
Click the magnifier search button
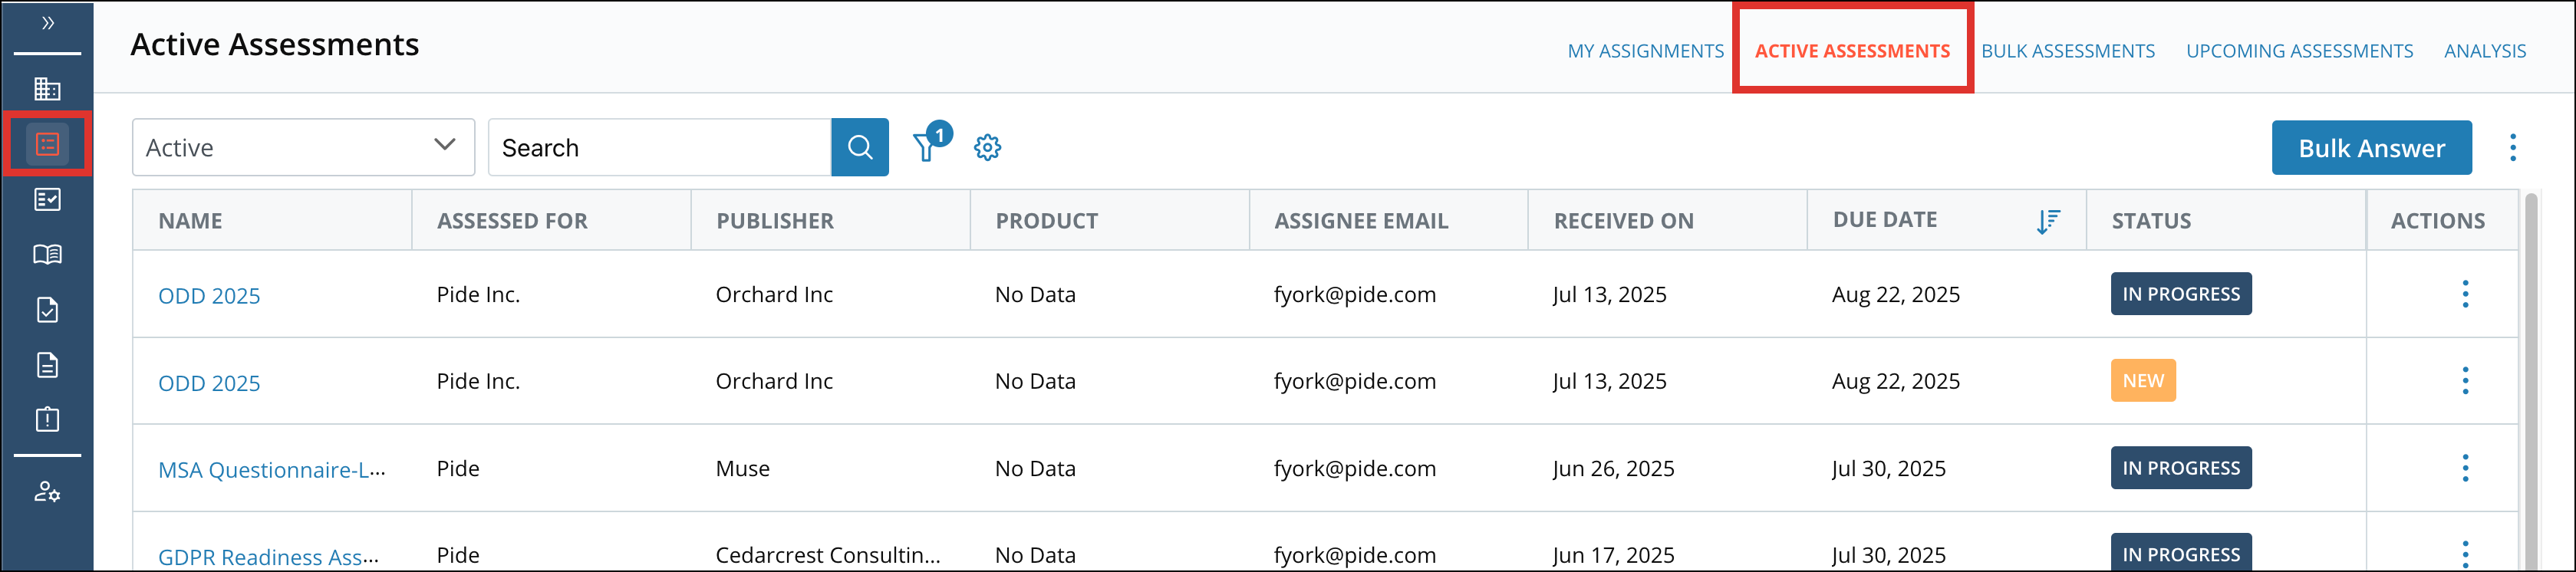tap(860, 147)
